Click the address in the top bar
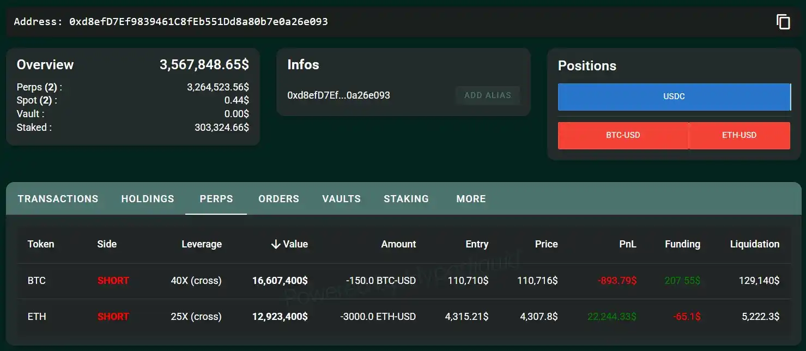806x351 pixels. pos(198,21)
